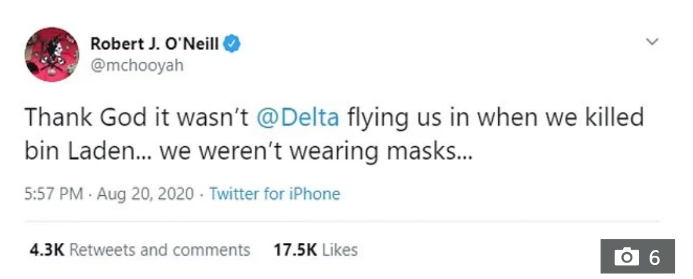
Task: Click the 5:57 PM timestamp
Action: pyautogui.click(x=53, y=195)
